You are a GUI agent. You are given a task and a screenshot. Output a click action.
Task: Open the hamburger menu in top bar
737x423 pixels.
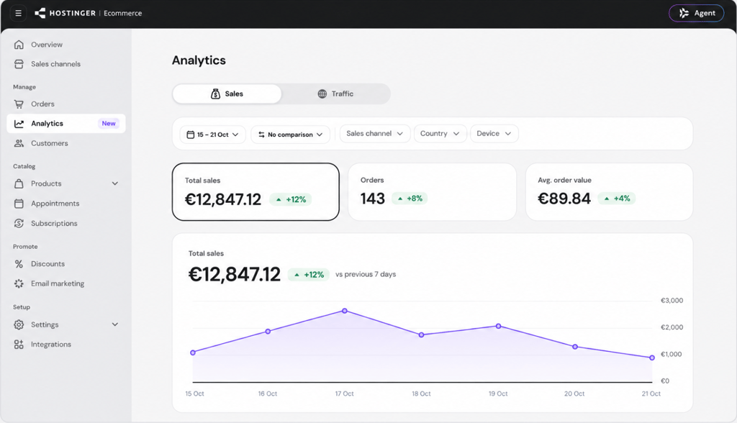[18, 13]
